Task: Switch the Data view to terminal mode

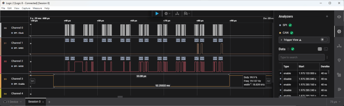Action: (326, 49)
